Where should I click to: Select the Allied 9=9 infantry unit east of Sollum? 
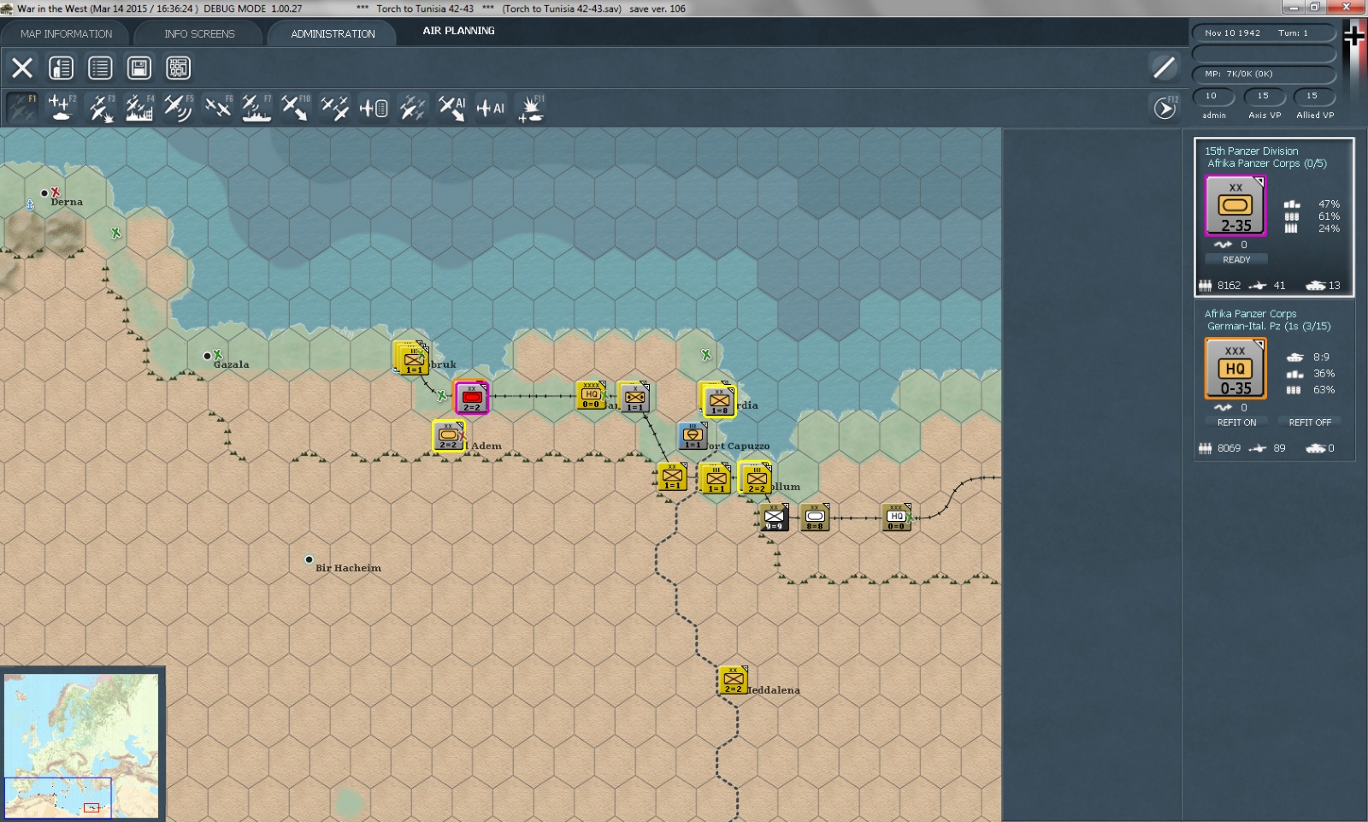tap(774, 518)
